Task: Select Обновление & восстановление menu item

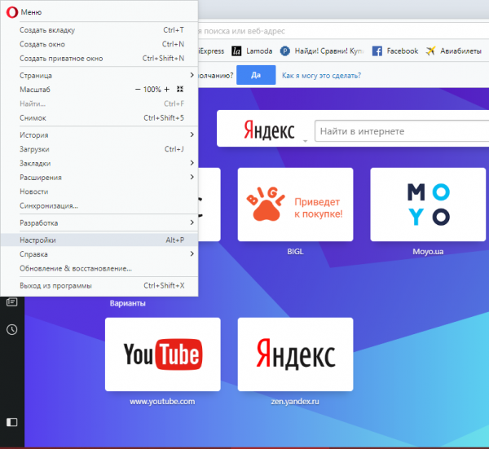Action: coord(99,268)
